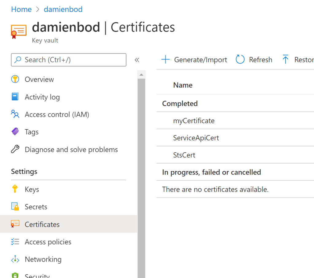Select Access control (IAM) menu item

coord(68,114)
